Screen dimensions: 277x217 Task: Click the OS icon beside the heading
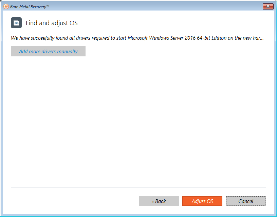click(x=16, y=23)
